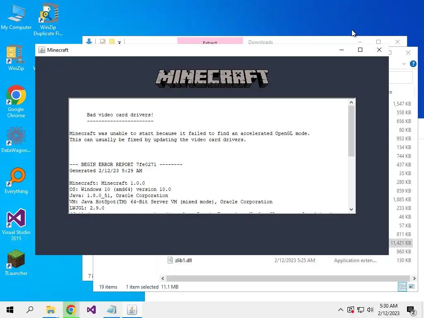
Task: Select the WinZip desktop shortcut
Action: pyautogui.click(x=16, y=58)
